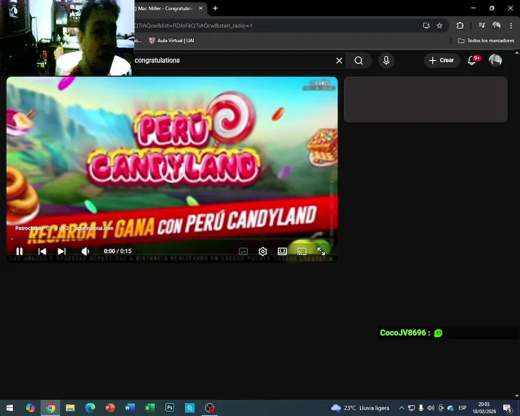The width and height of the screenshot is (520, 416).
Task: Run the YouTube search with magnifier button
Action: 358,61
